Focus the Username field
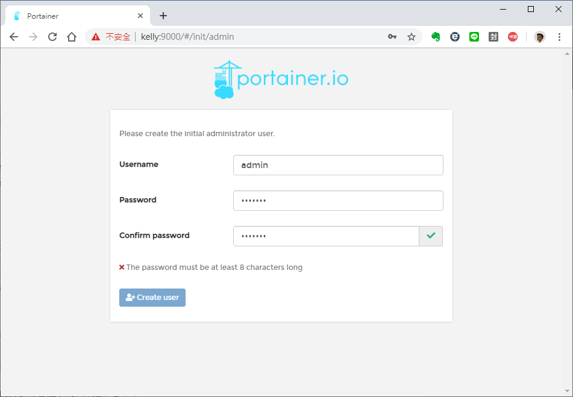Screen dimensions: 573x397 coord(338,165)
